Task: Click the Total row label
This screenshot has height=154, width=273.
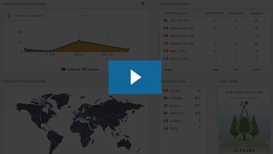Action: pos(168,70)
